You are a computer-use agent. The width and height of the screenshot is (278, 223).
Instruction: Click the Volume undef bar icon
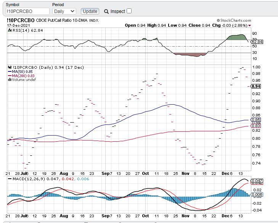click(10, 79)
